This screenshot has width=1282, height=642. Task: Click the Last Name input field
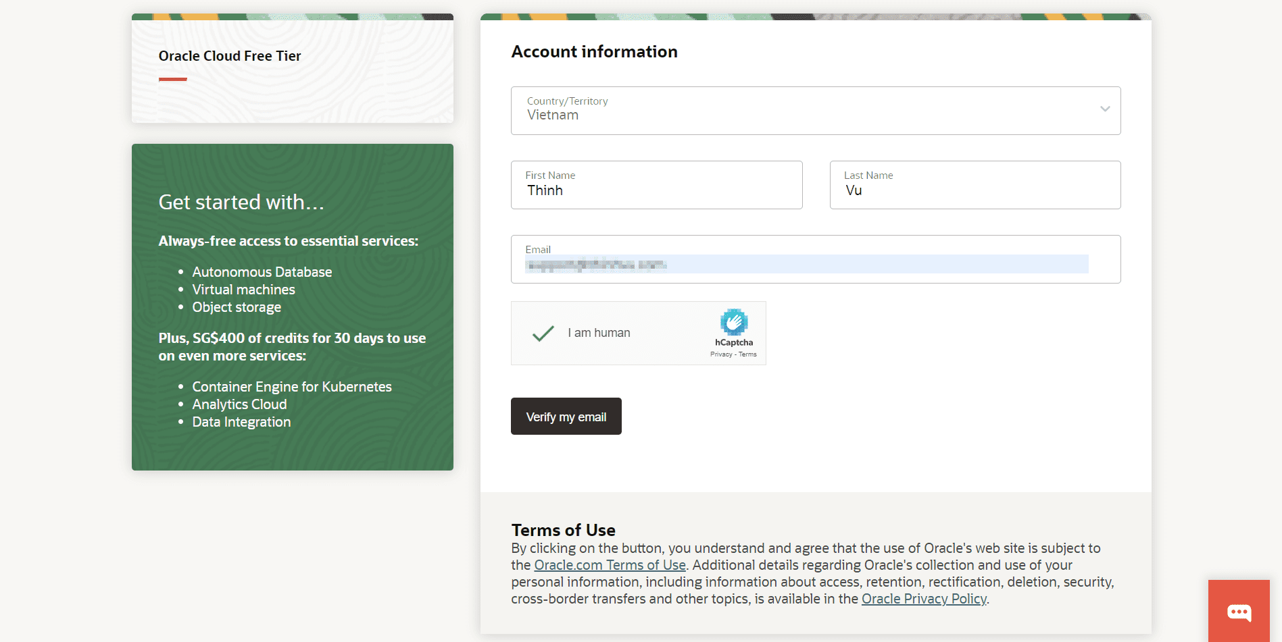coord(975,185)
